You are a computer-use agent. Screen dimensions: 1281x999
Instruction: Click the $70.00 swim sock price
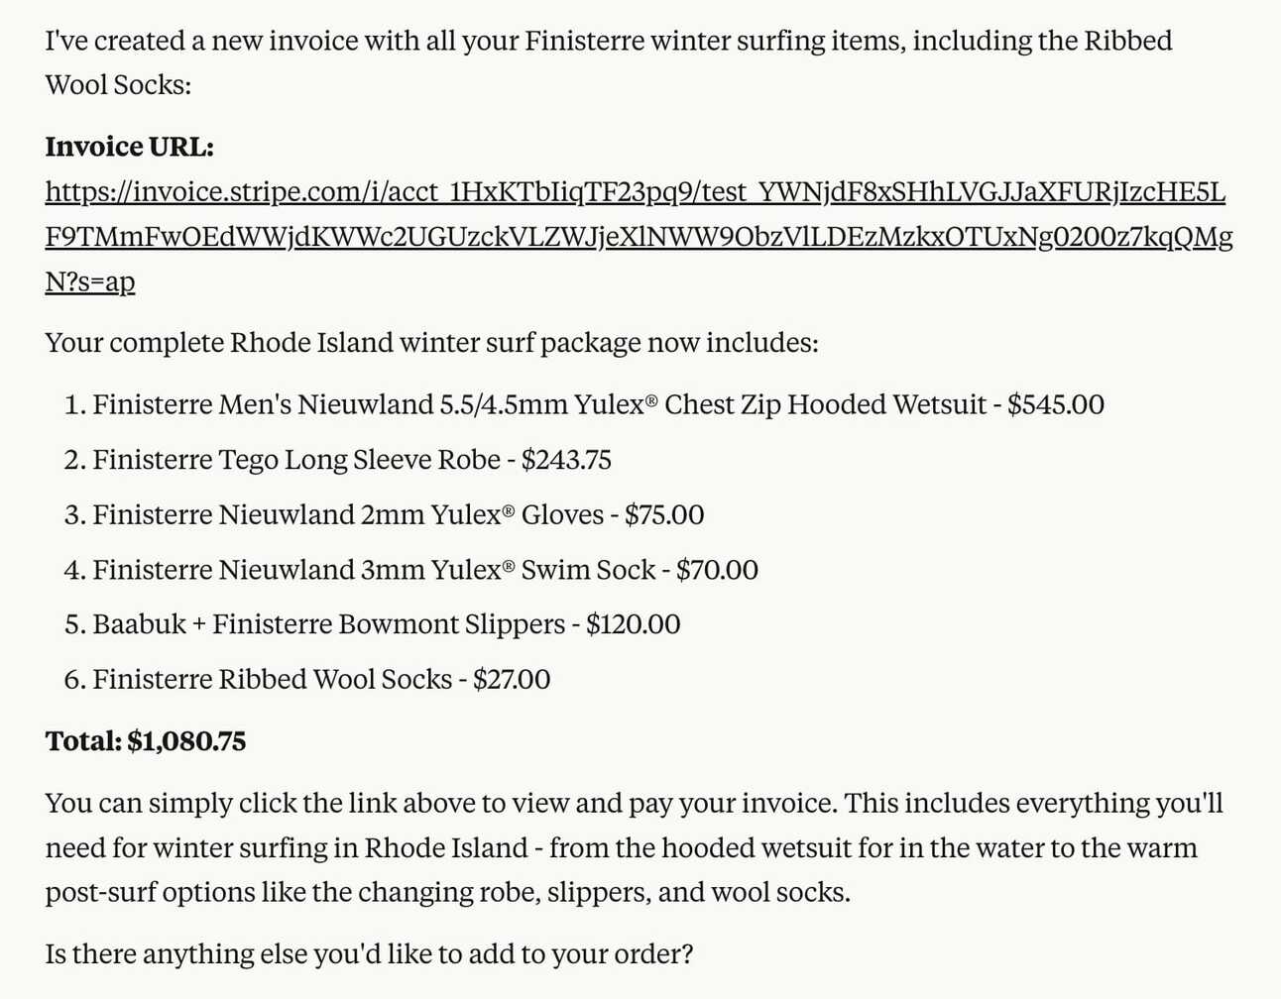[x=717, y=570]
